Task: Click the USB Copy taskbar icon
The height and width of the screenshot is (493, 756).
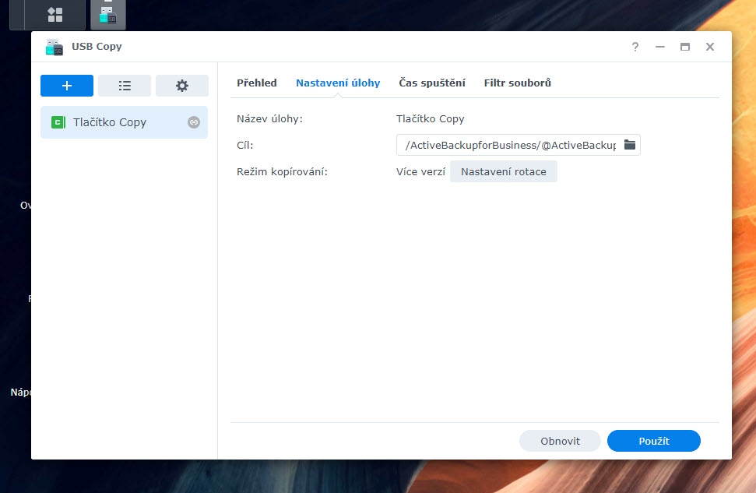Action: coord(107,14)
